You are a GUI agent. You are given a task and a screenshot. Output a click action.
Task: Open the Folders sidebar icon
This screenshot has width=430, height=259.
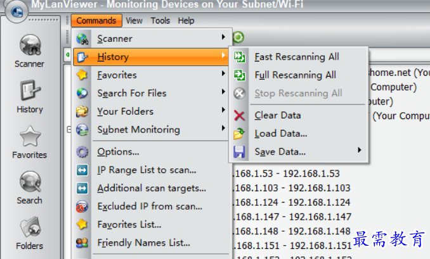29,232
